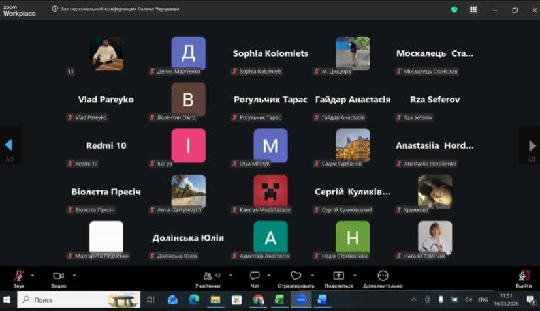Screen dimensions: 540x311
Task: Click the meeting info icon in title bar
Action: 55,10
